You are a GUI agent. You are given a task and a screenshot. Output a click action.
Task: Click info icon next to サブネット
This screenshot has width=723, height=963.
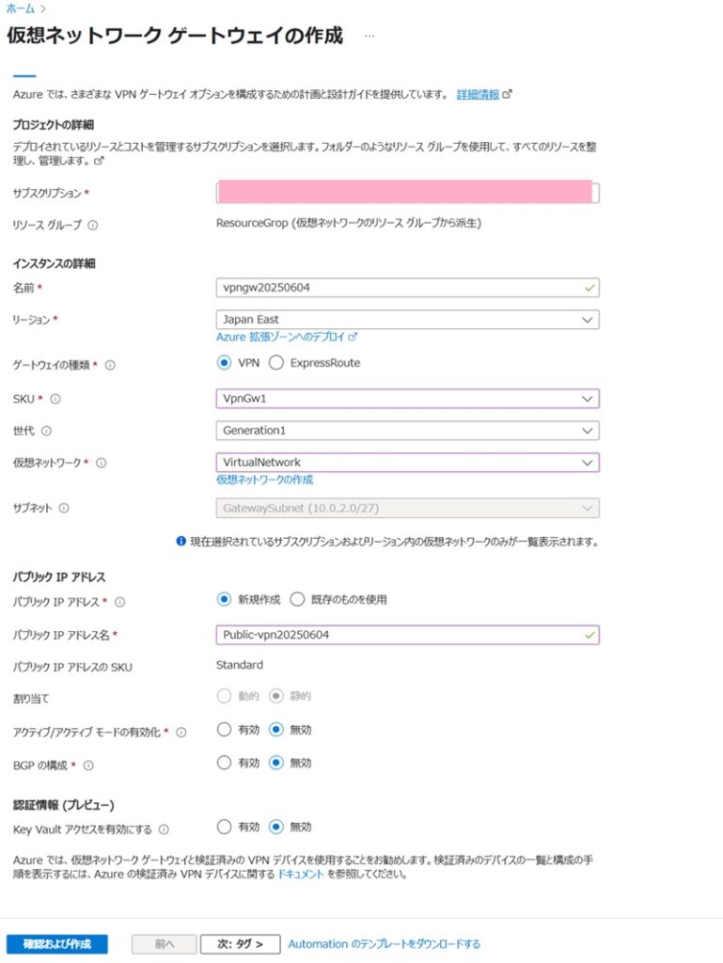[64, 508]
